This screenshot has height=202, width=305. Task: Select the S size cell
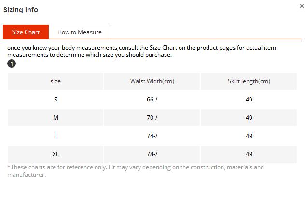tap(55, 100)
